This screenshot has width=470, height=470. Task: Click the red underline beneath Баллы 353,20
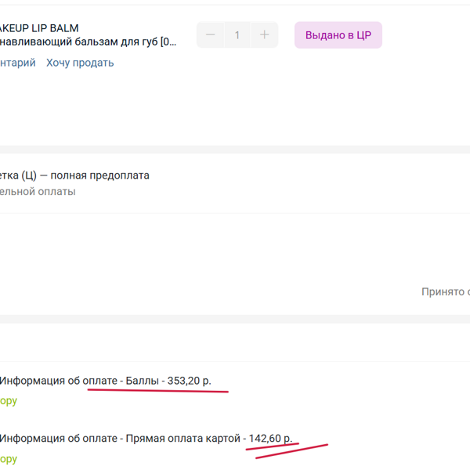158,391
